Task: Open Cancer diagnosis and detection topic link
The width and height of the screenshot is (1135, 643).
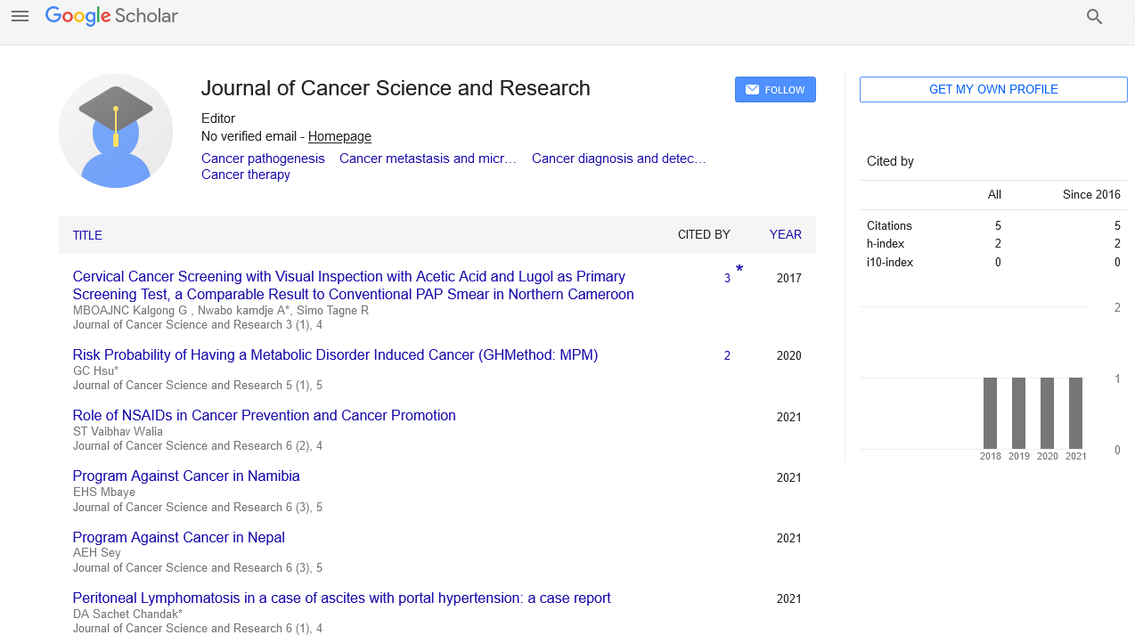Action: tap(618, 159)
